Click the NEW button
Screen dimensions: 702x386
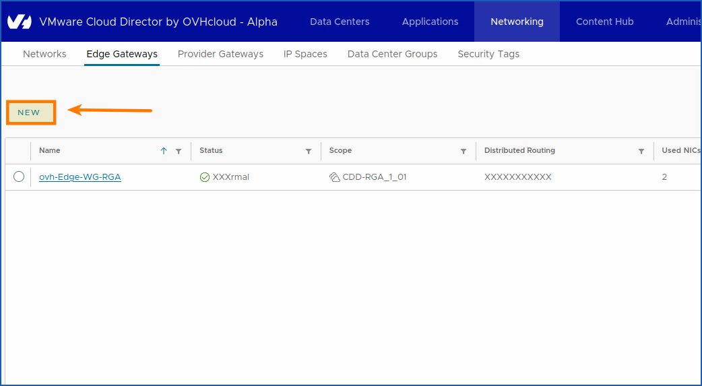31,112
